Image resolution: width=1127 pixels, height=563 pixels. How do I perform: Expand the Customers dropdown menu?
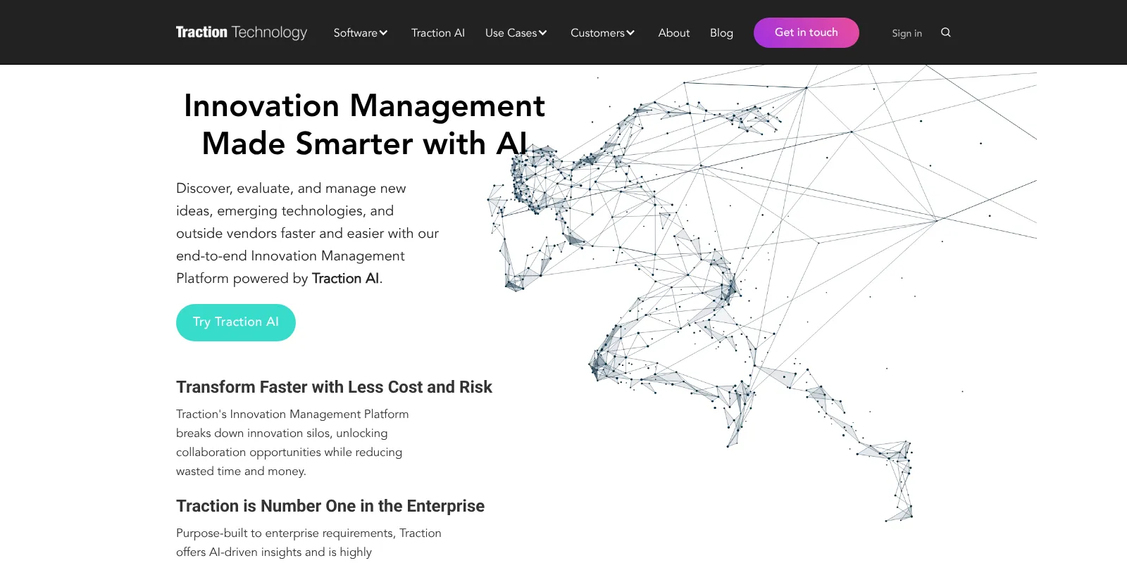point(603,33)
